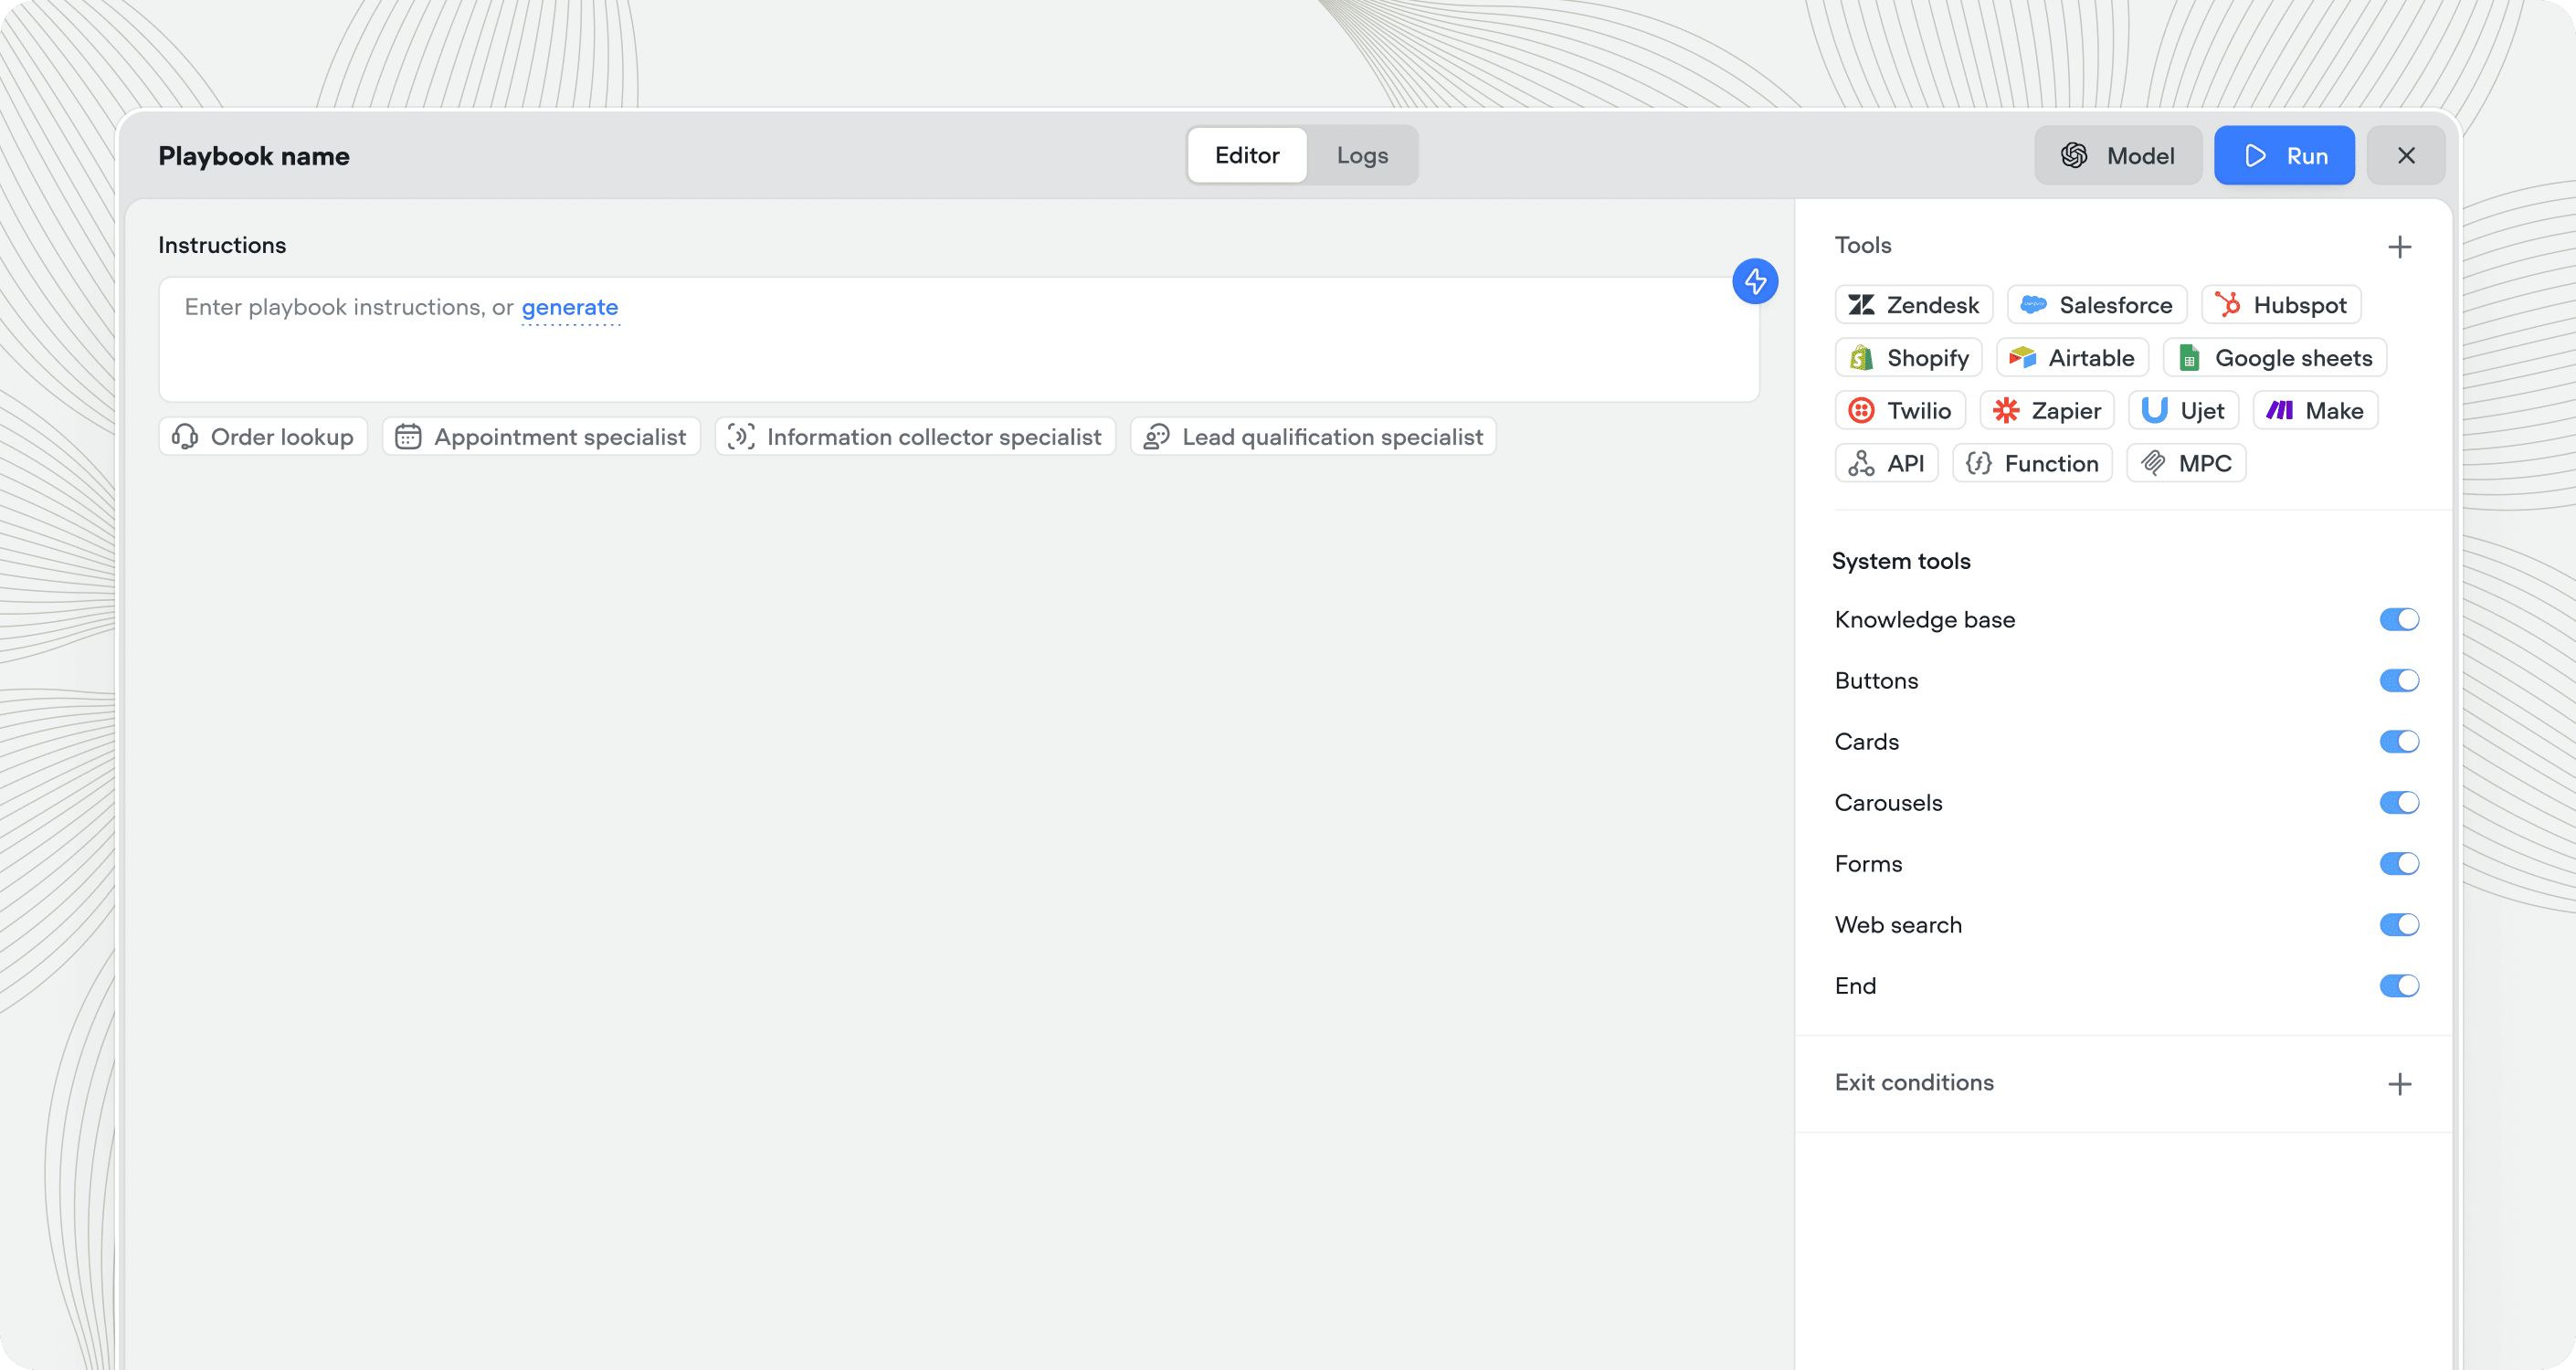Add the API tool
This screenshot has width=2576, height=1370.
click(x=1886, y=464)
